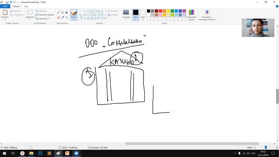Click the vertical scrollbar thumb

click(277, 96)
